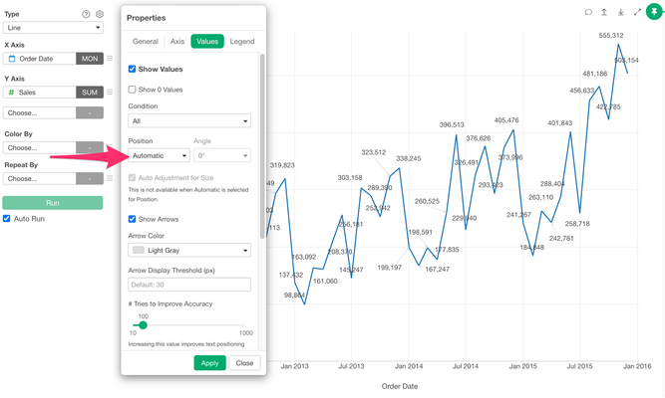
Task: Open the Angle dropdown
Action: (x=222, y=155)
